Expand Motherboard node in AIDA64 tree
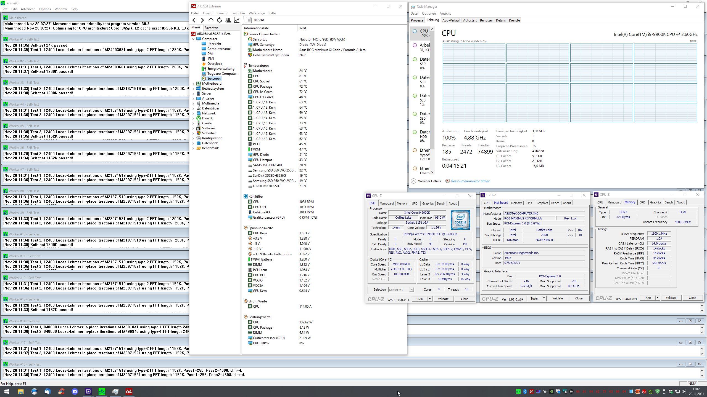The width and height of the screenshot is (707, 397). pos(193,84)
